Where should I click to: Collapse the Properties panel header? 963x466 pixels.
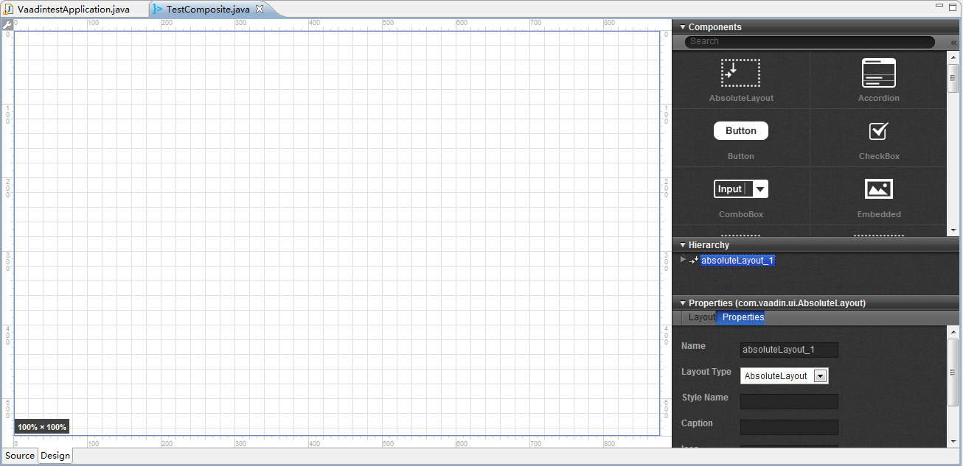coord(683,303)
